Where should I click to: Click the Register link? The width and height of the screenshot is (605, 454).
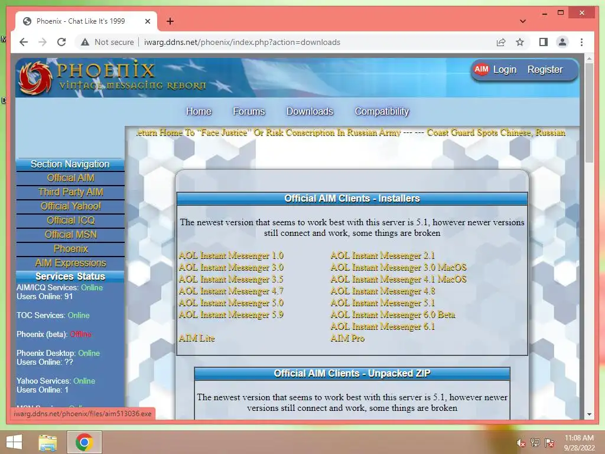tap(545, 70)
